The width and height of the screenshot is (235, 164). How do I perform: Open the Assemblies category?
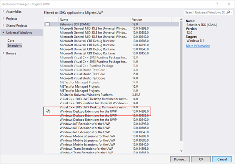(x=14, y=12)
